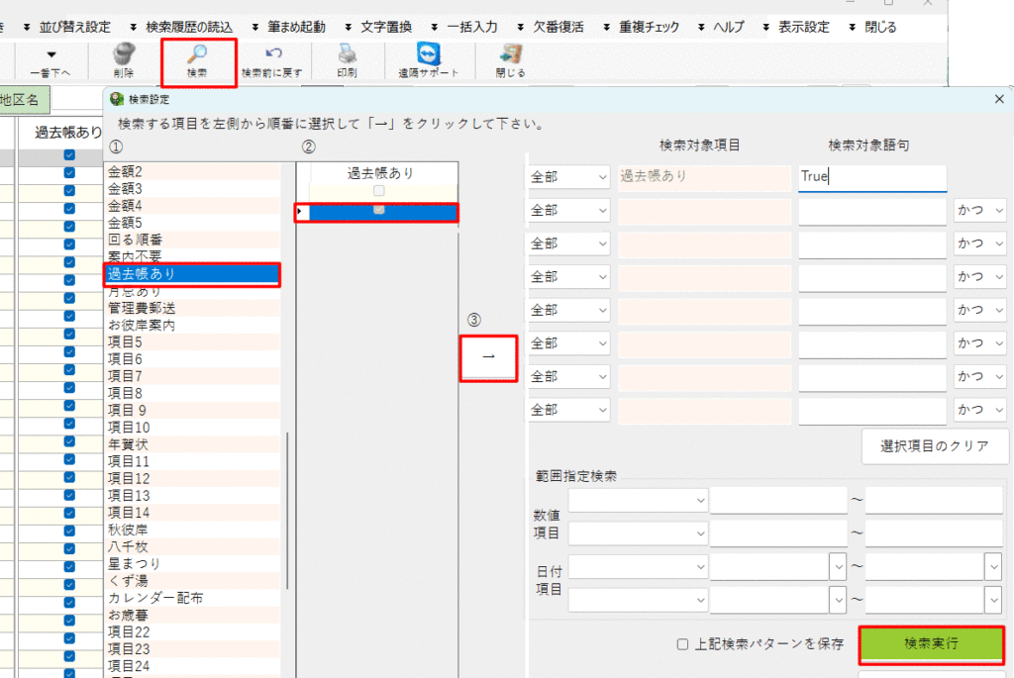This screenshot has height=678, width=1014.
Task: Open the first 数値項目 range dropdown
Action: pyautogui.click(x=638, y=501)
